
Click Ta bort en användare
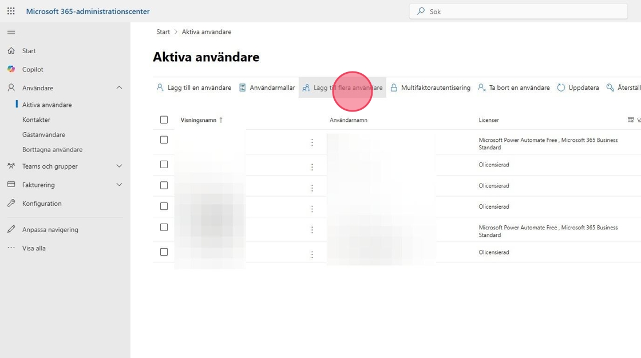tap(513, 87)
